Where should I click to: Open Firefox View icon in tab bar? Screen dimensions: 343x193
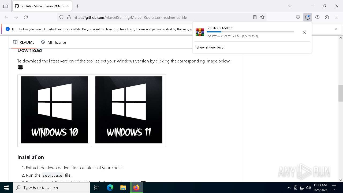coord(5,6)
